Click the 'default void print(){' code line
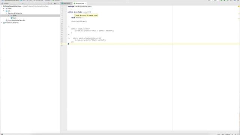 (80, 29)
